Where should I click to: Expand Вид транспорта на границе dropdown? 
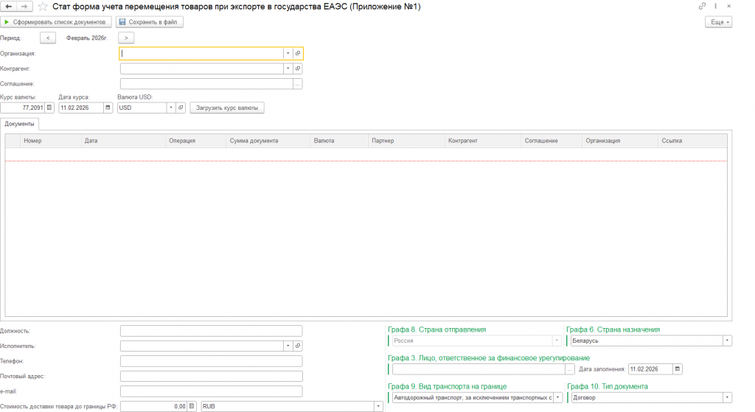pyautogui.click(x=557, y=397)
